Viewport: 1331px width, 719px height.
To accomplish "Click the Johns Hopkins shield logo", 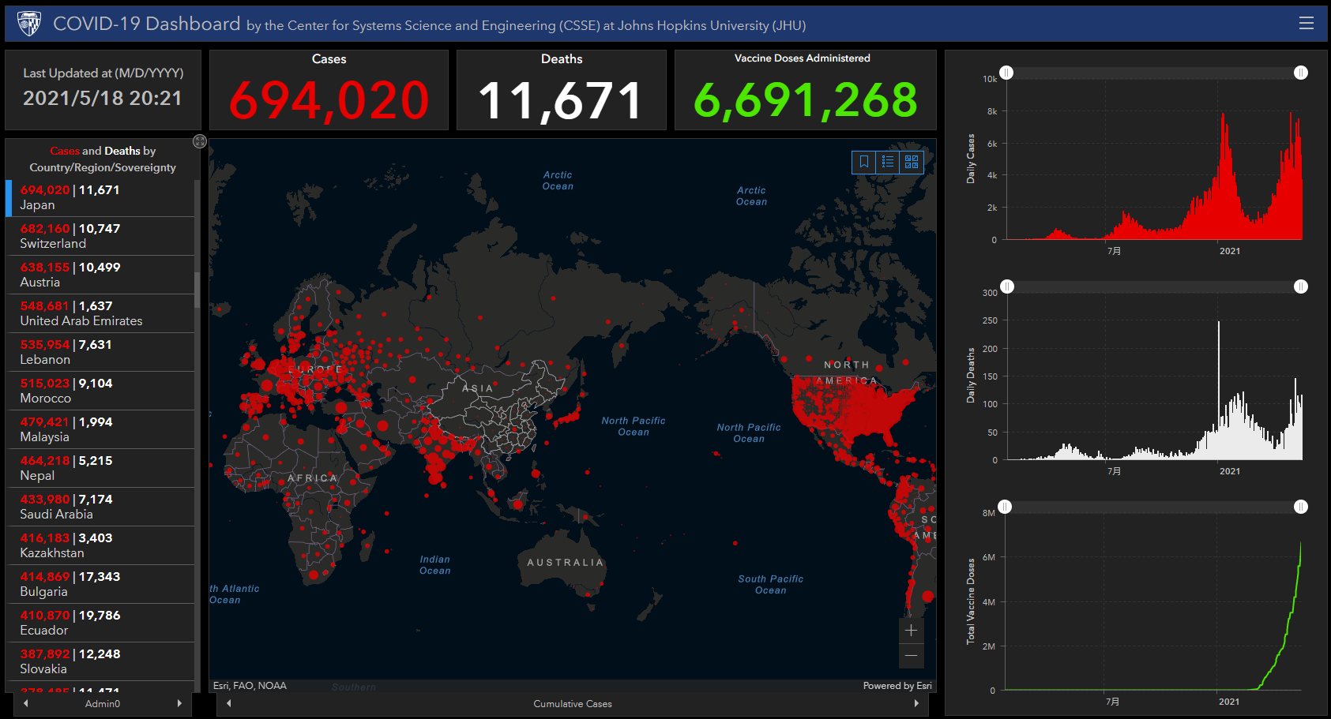I will pos(29,24).
